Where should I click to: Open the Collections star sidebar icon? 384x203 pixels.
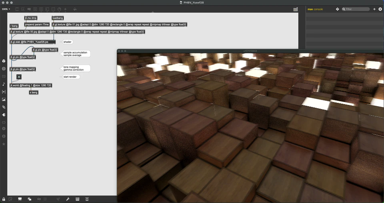point(4,144)
